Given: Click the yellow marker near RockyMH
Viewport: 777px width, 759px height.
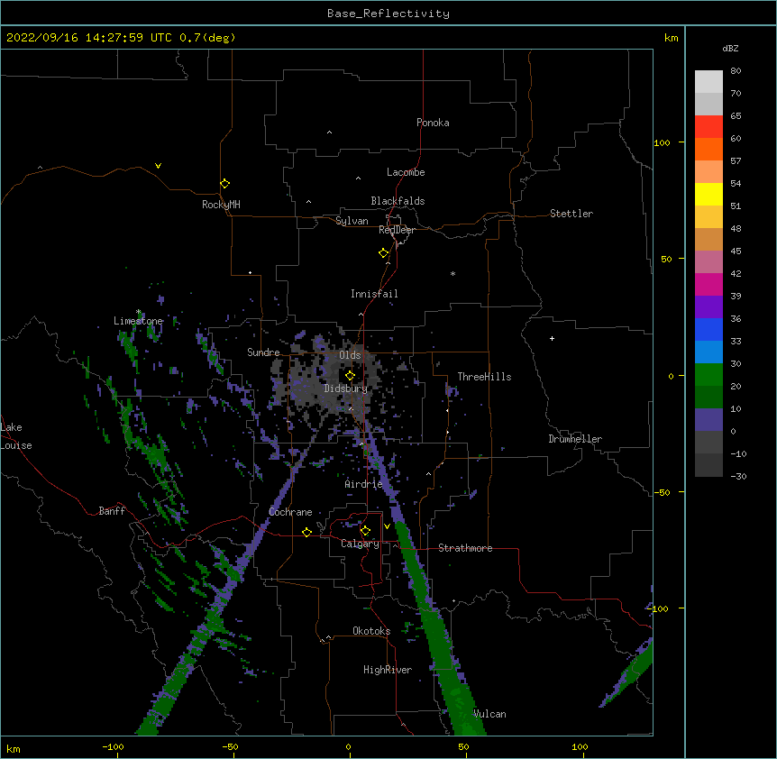Looking at the screenshot, I should point(224,184).
